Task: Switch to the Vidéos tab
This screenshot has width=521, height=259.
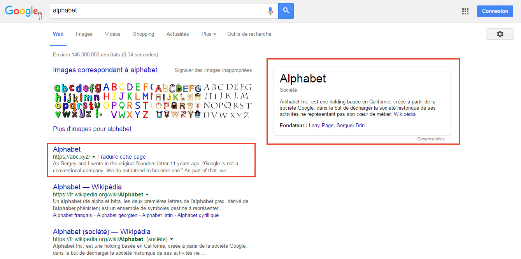Action: click(x=112, y=34)
